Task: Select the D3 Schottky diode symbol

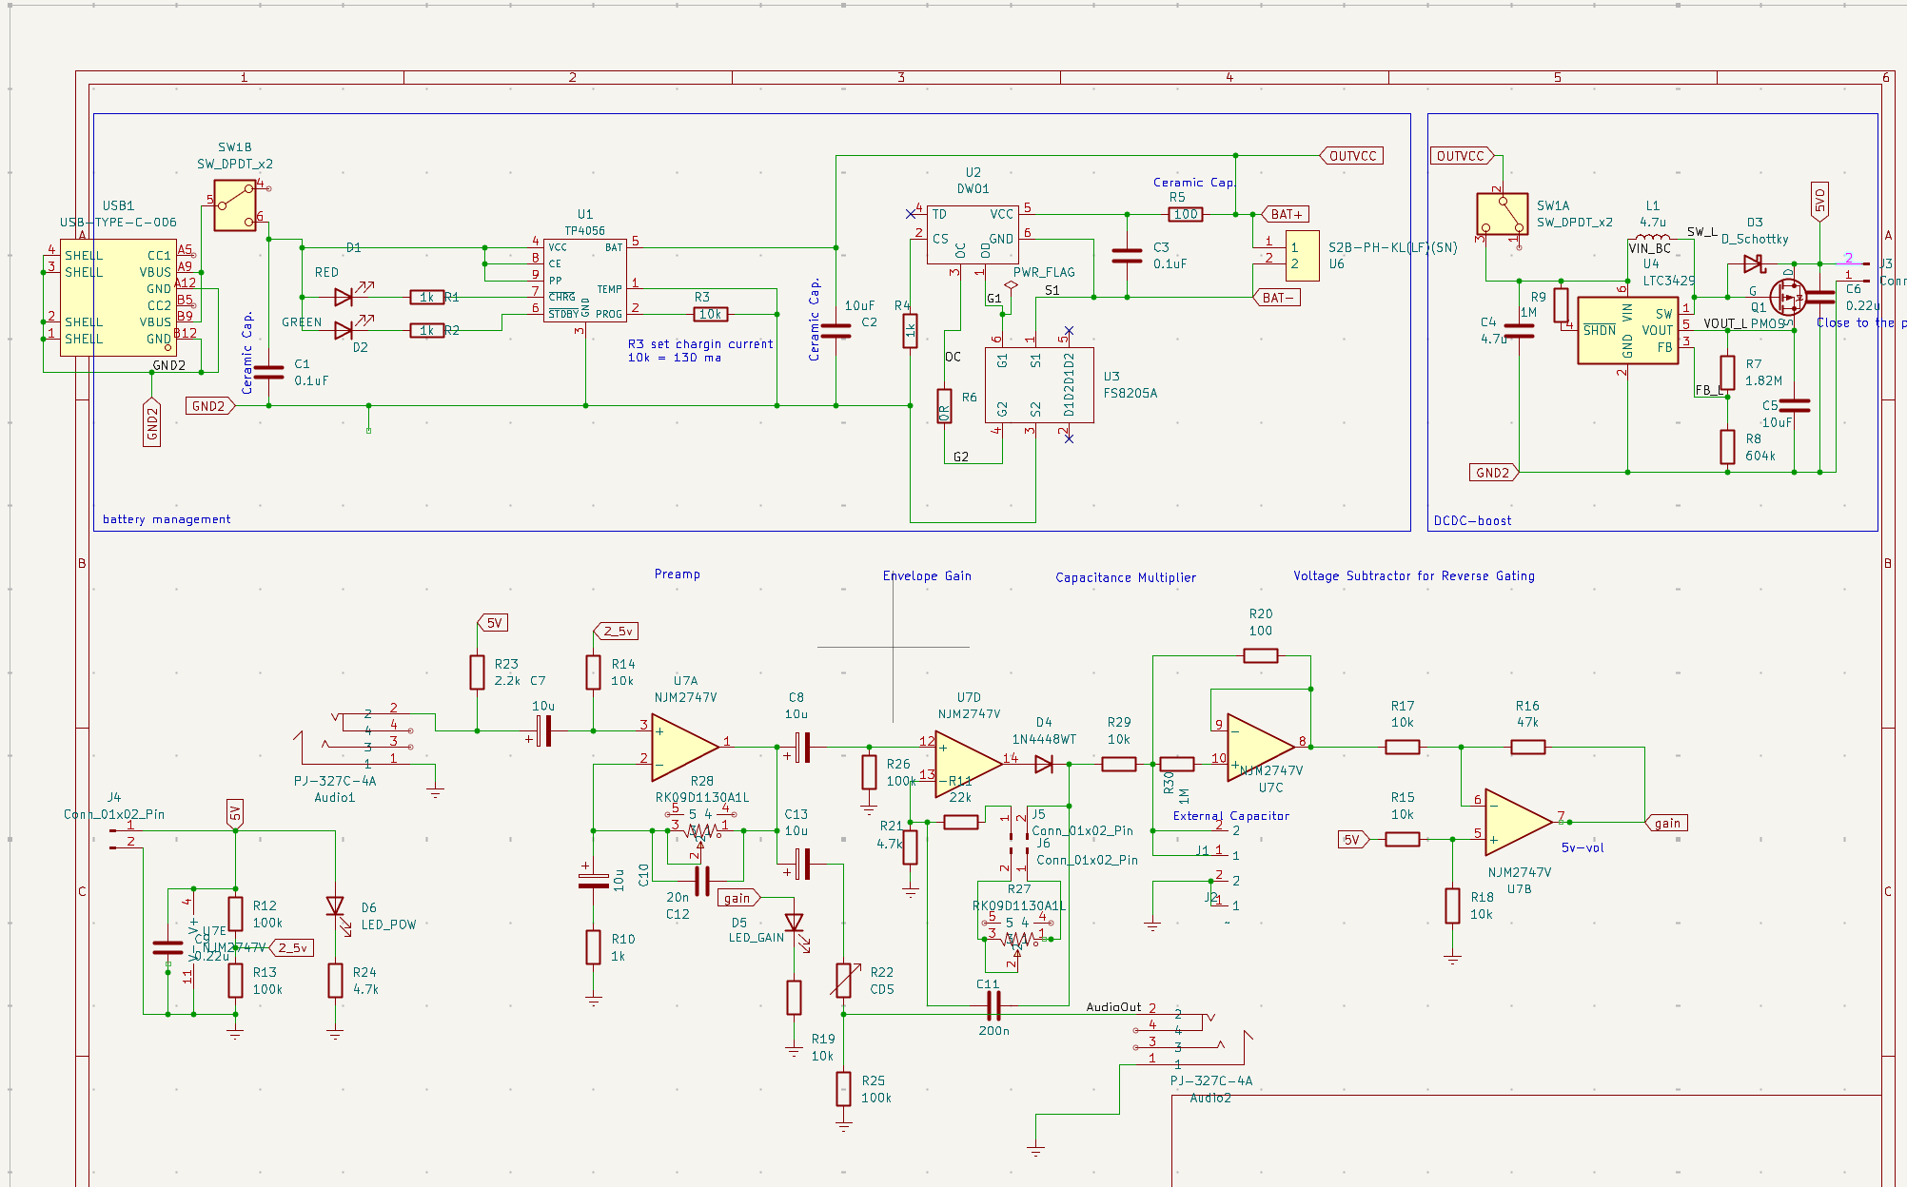Action: point(1753,263)
